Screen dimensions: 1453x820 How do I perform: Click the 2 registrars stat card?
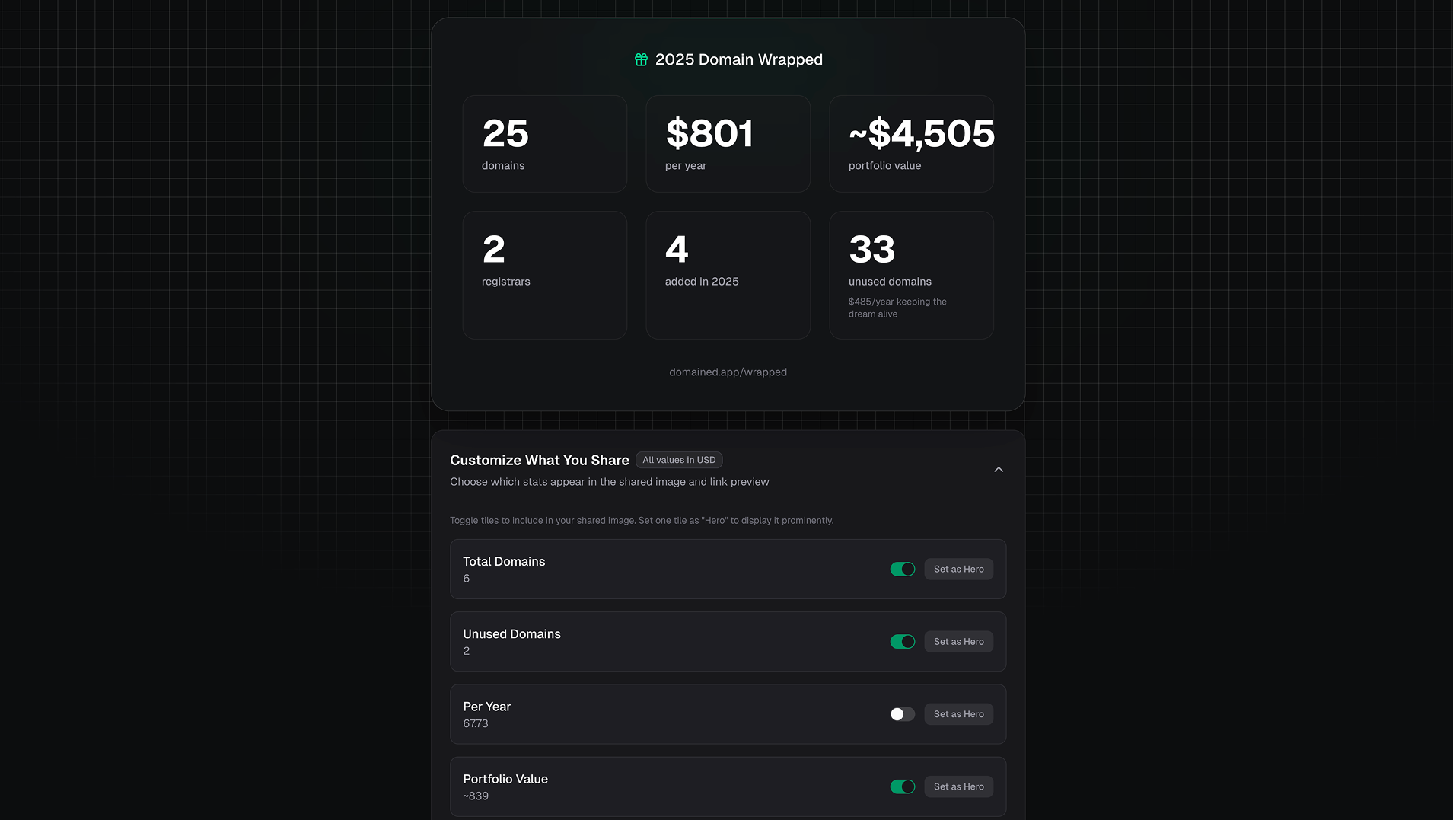pyautogui.click(x=544, y=275)
